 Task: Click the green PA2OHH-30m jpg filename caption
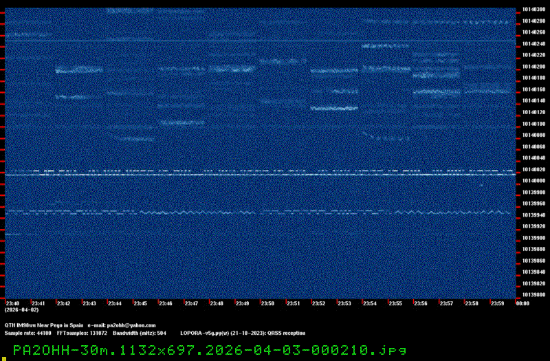pyautogui.click(x=210, y=351)
